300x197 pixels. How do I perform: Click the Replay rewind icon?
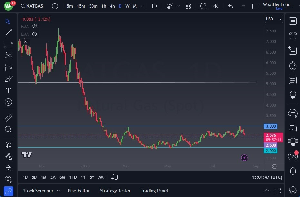pos(216,6)
